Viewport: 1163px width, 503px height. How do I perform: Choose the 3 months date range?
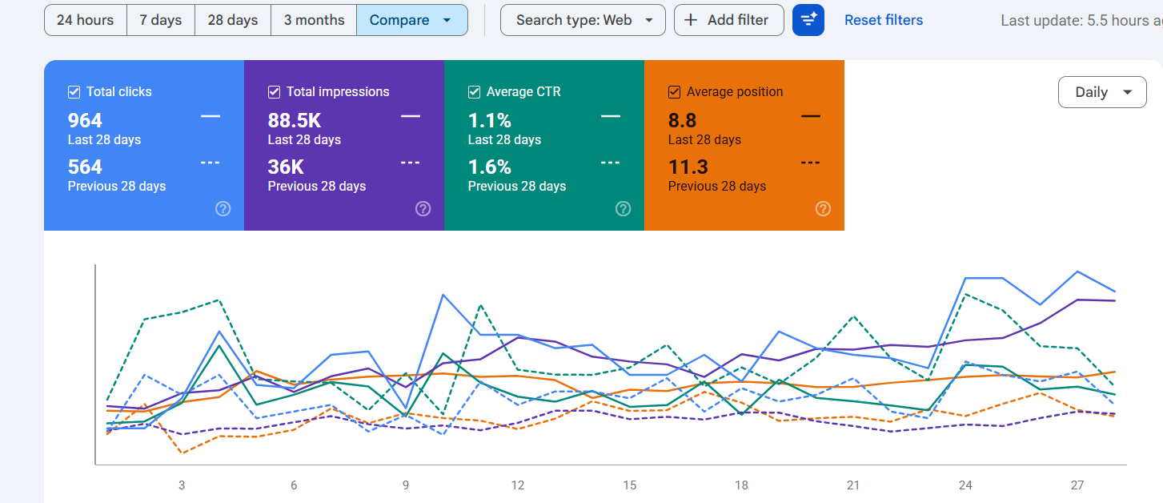314,20
